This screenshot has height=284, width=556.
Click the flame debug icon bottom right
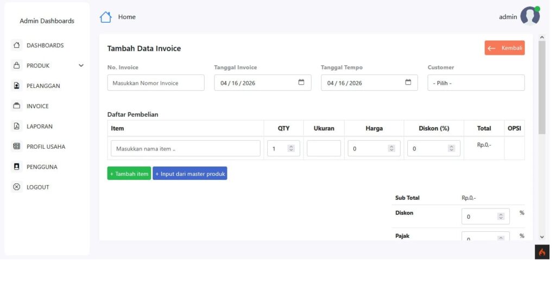(x=542, y=253)
